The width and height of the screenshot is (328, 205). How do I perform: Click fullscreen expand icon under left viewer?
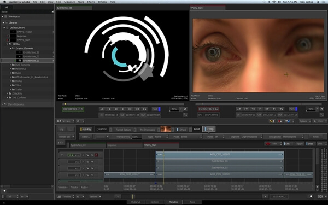tap(185, 115)
